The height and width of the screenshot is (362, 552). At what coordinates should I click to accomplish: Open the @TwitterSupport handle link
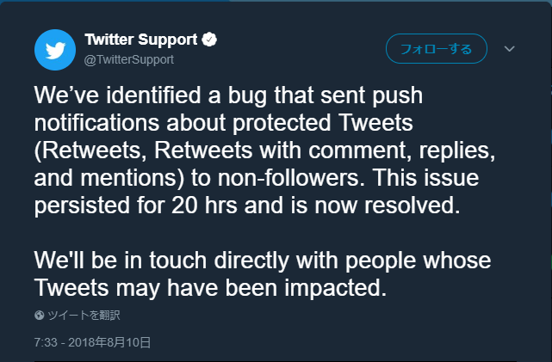pyautogui.click(x=128, y=59)
